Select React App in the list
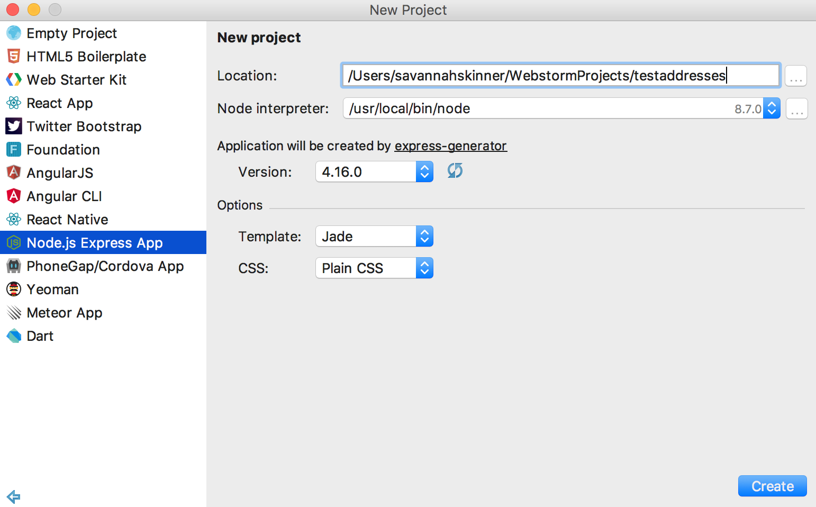 point(103,103)
